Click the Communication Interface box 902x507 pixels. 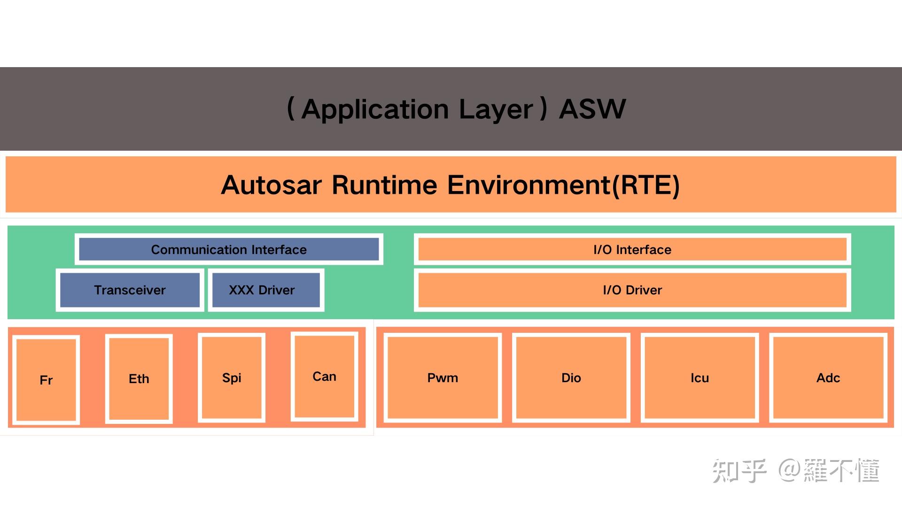click(x=229, y=249)
